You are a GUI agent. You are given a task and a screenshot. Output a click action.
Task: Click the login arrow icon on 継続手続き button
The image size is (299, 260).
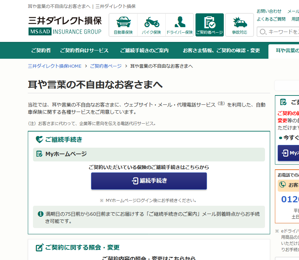tap(135, 181)
